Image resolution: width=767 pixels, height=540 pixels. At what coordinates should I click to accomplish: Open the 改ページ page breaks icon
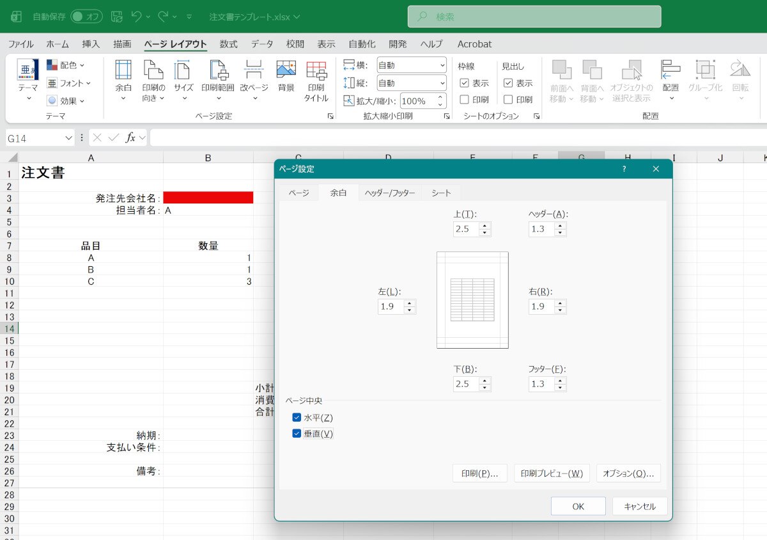click(x=254, y=70)
